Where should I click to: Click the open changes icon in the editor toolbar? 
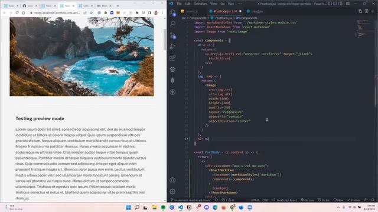pos(360,11)
